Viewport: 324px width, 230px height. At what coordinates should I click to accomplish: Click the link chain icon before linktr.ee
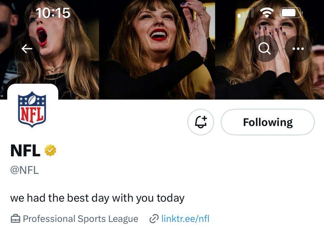coord(154,218)
